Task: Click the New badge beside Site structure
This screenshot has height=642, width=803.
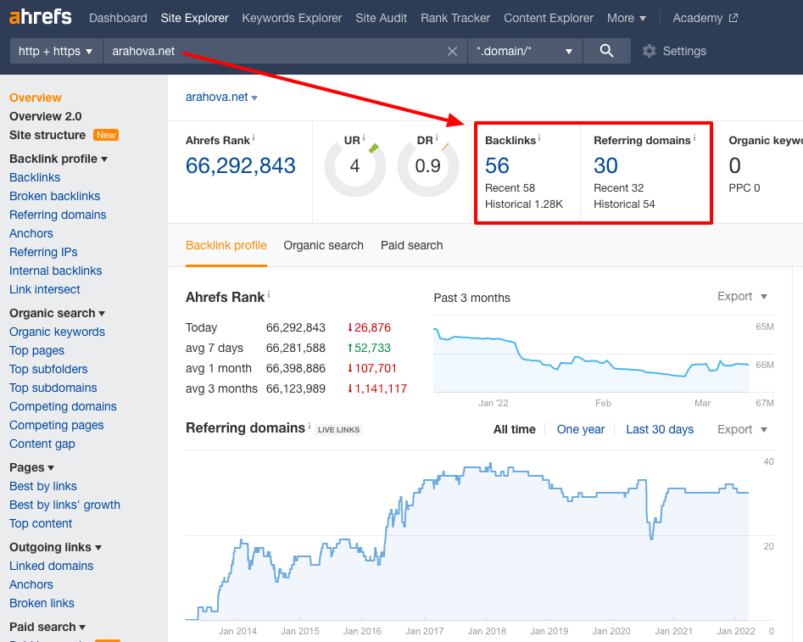Action: click(106, 135)
